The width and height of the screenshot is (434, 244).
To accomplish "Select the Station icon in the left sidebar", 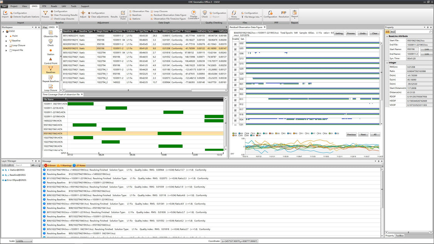I will [51, 52].
